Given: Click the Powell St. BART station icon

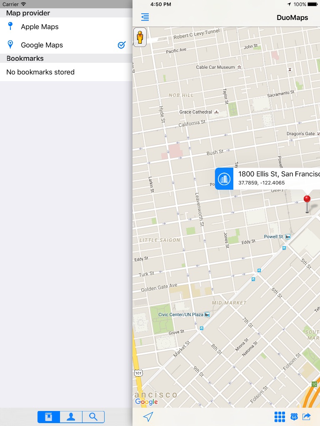Looking at the screenshot, I should 288,237.
